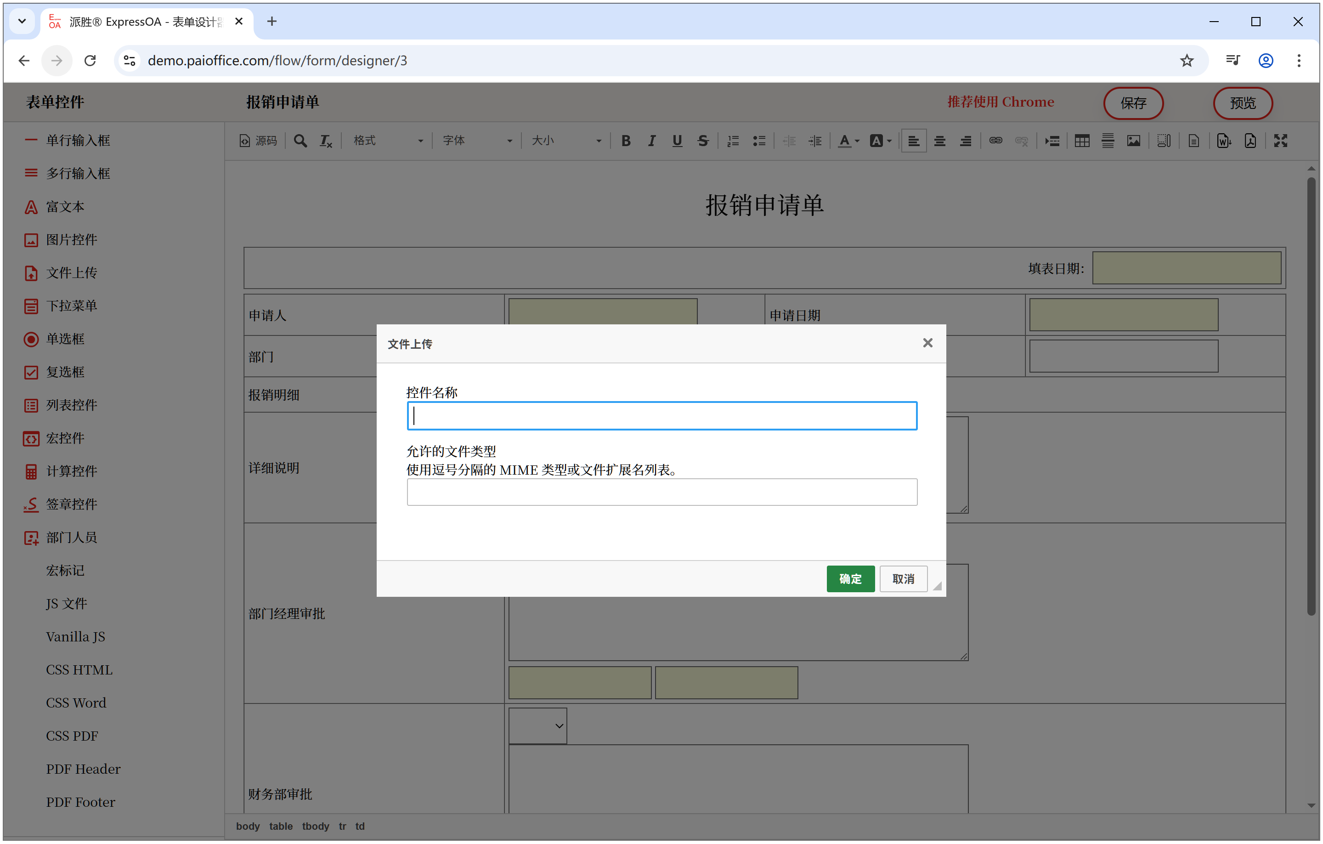
Task: Open the 字体 font dropdown
Action: [x=477, y=141]
